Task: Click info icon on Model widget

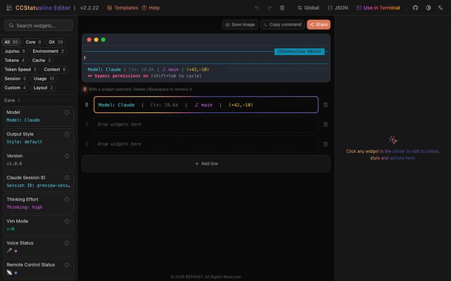Action: (67, 112)
